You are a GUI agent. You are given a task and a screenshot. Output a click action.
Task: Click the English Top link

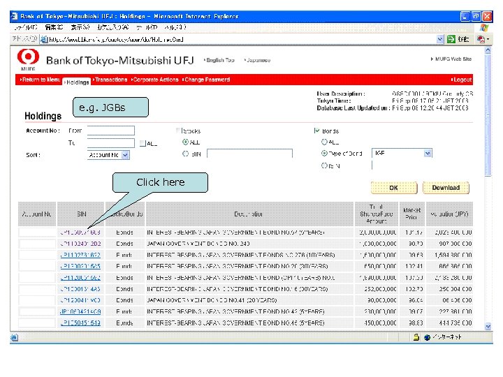[x=219, y=60]
